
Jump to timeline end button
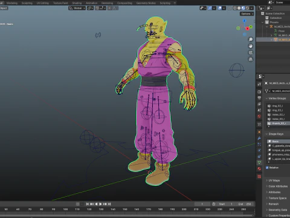pos(109,204)
